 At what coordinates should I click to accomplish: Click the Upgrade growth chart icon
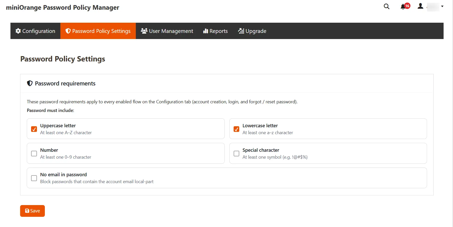(x=241, y=31)
